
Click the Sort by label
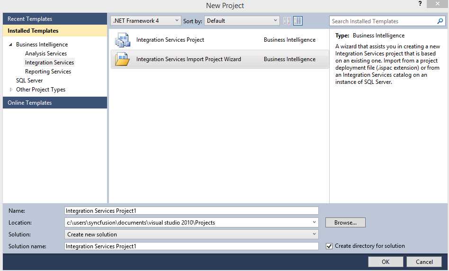tap(192, 21)
